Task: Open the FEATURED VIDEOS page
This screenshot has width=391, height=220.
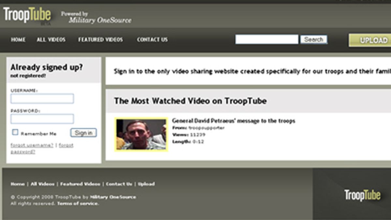Action: [100, 39]
